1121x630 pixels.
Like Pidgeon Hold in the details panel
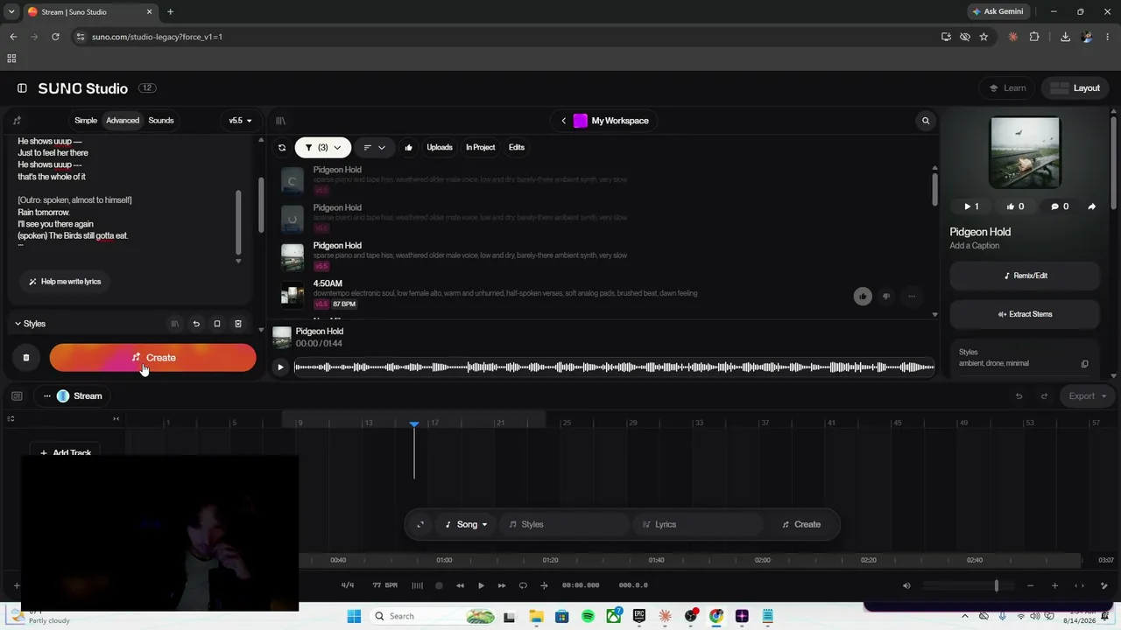[1015, 206]
